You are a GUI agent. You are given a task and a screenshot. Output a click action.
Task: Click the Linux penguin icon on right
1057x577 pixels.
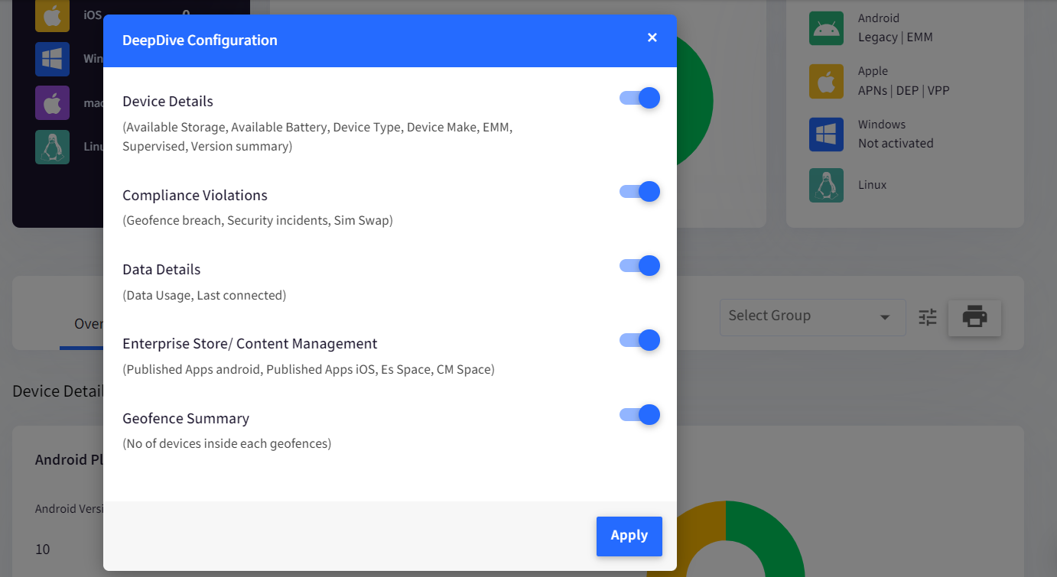[826, 186]
